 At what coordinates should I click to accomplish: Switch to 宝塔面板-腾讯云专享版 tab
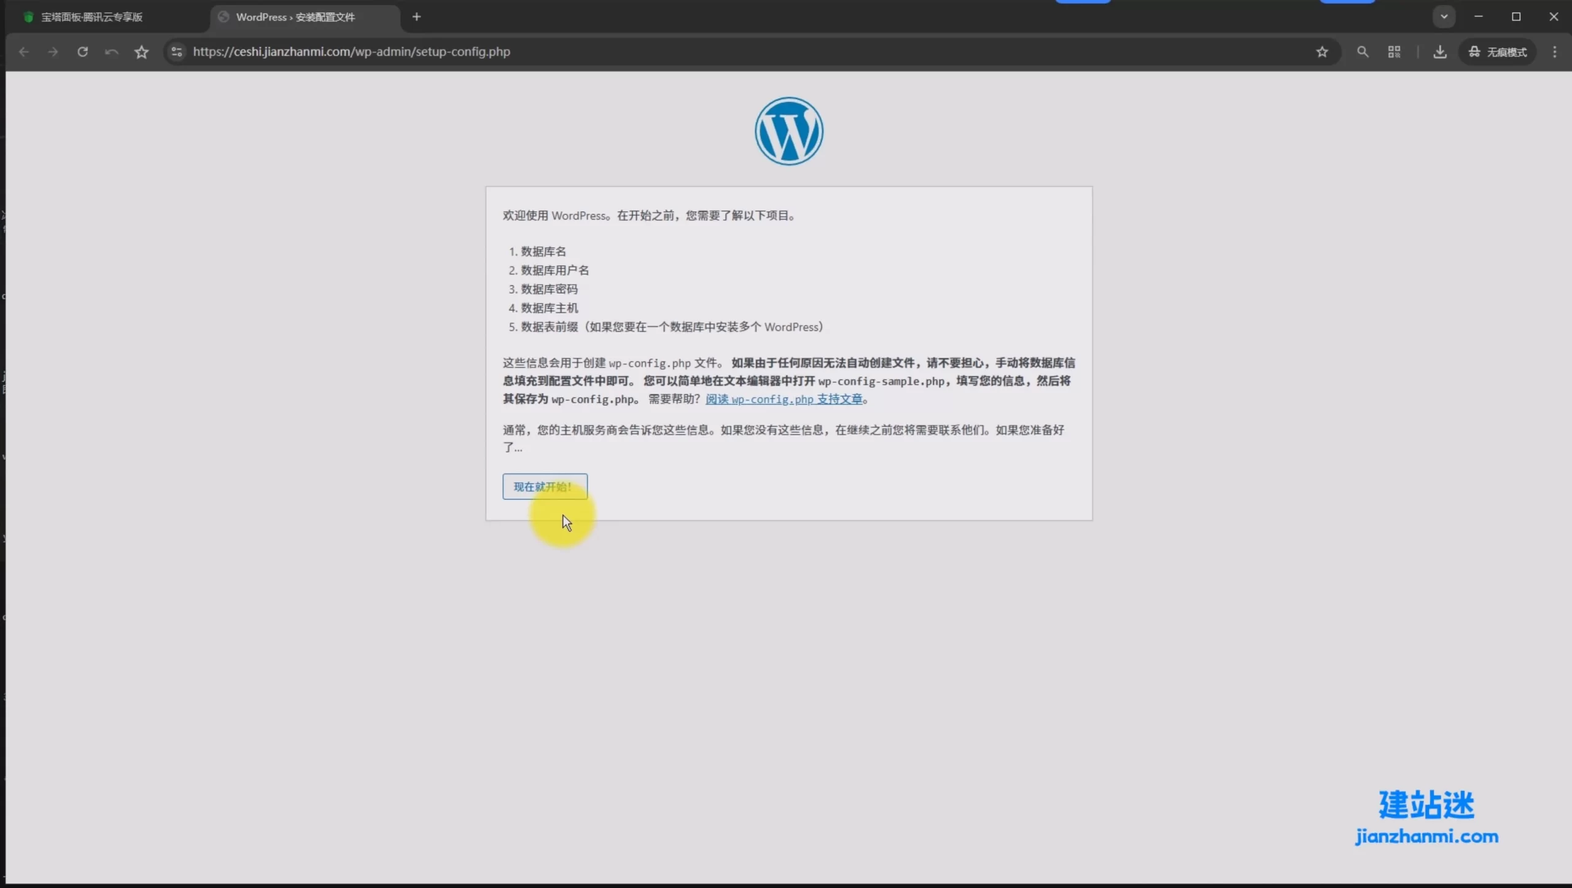click(x=92, y=17)
